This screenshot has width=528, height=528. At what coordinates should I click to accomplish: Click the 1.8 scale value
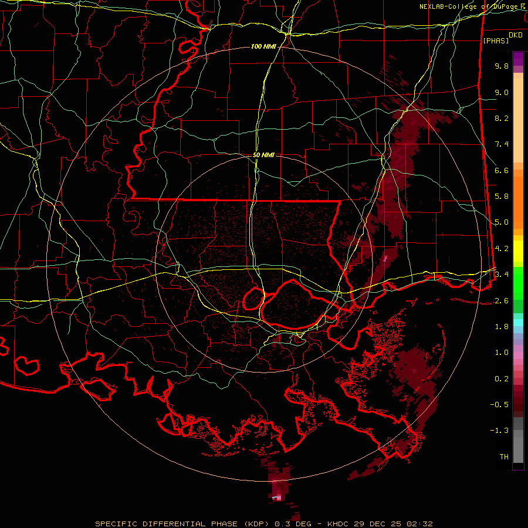tap(502, 327)
